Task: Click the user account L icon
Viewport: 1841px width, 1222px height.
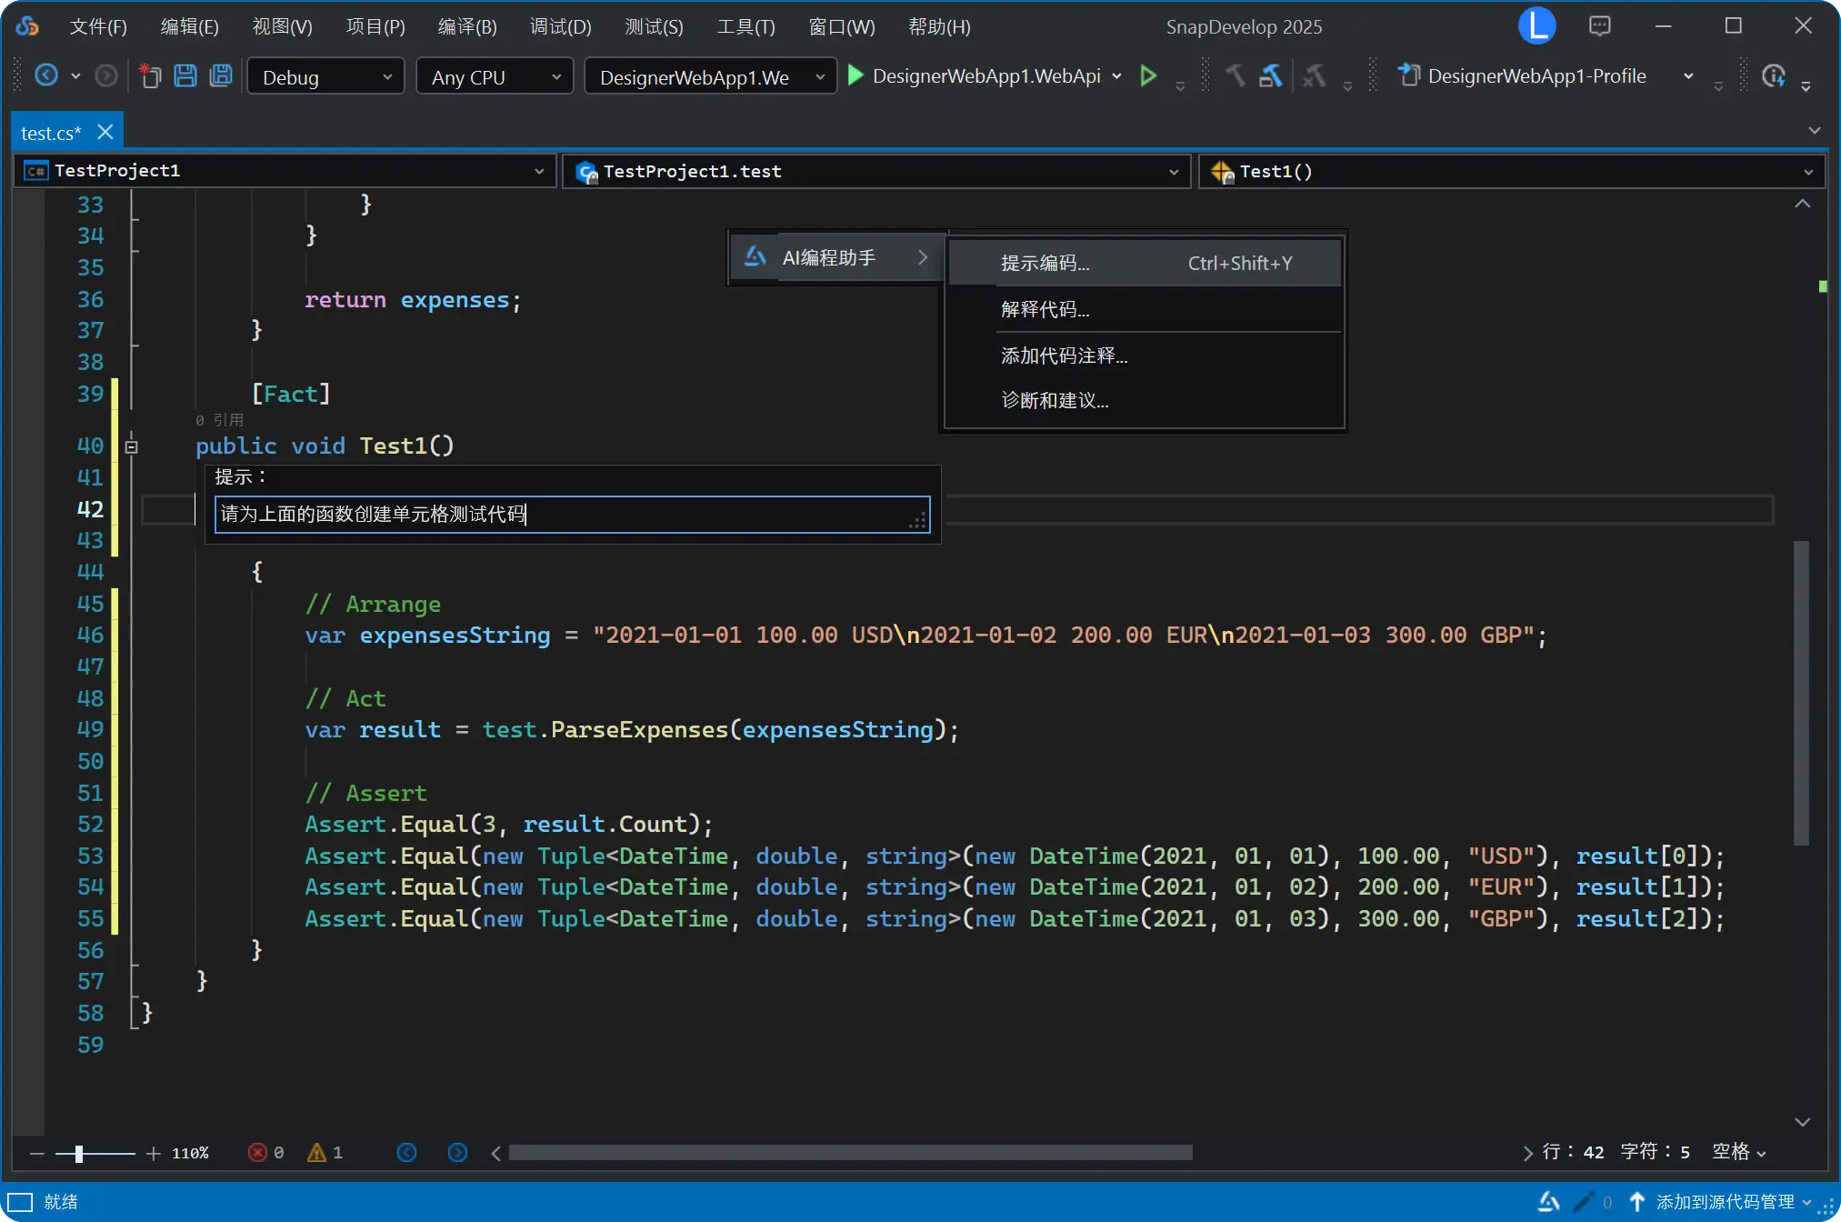Action: [x=1536, y=25]
